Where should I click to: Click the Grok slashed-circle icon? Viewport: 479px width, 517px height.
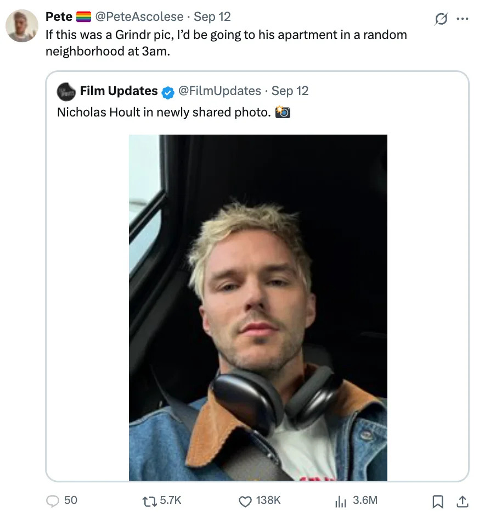point(440,19)
